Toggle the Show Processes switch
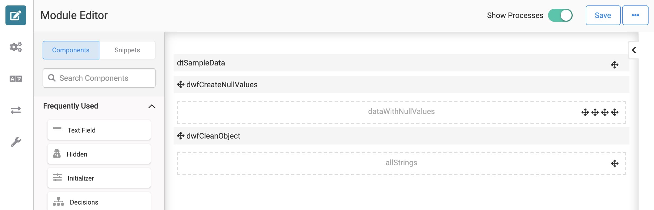Screen dimensions: 654x210 coord(560,15)
